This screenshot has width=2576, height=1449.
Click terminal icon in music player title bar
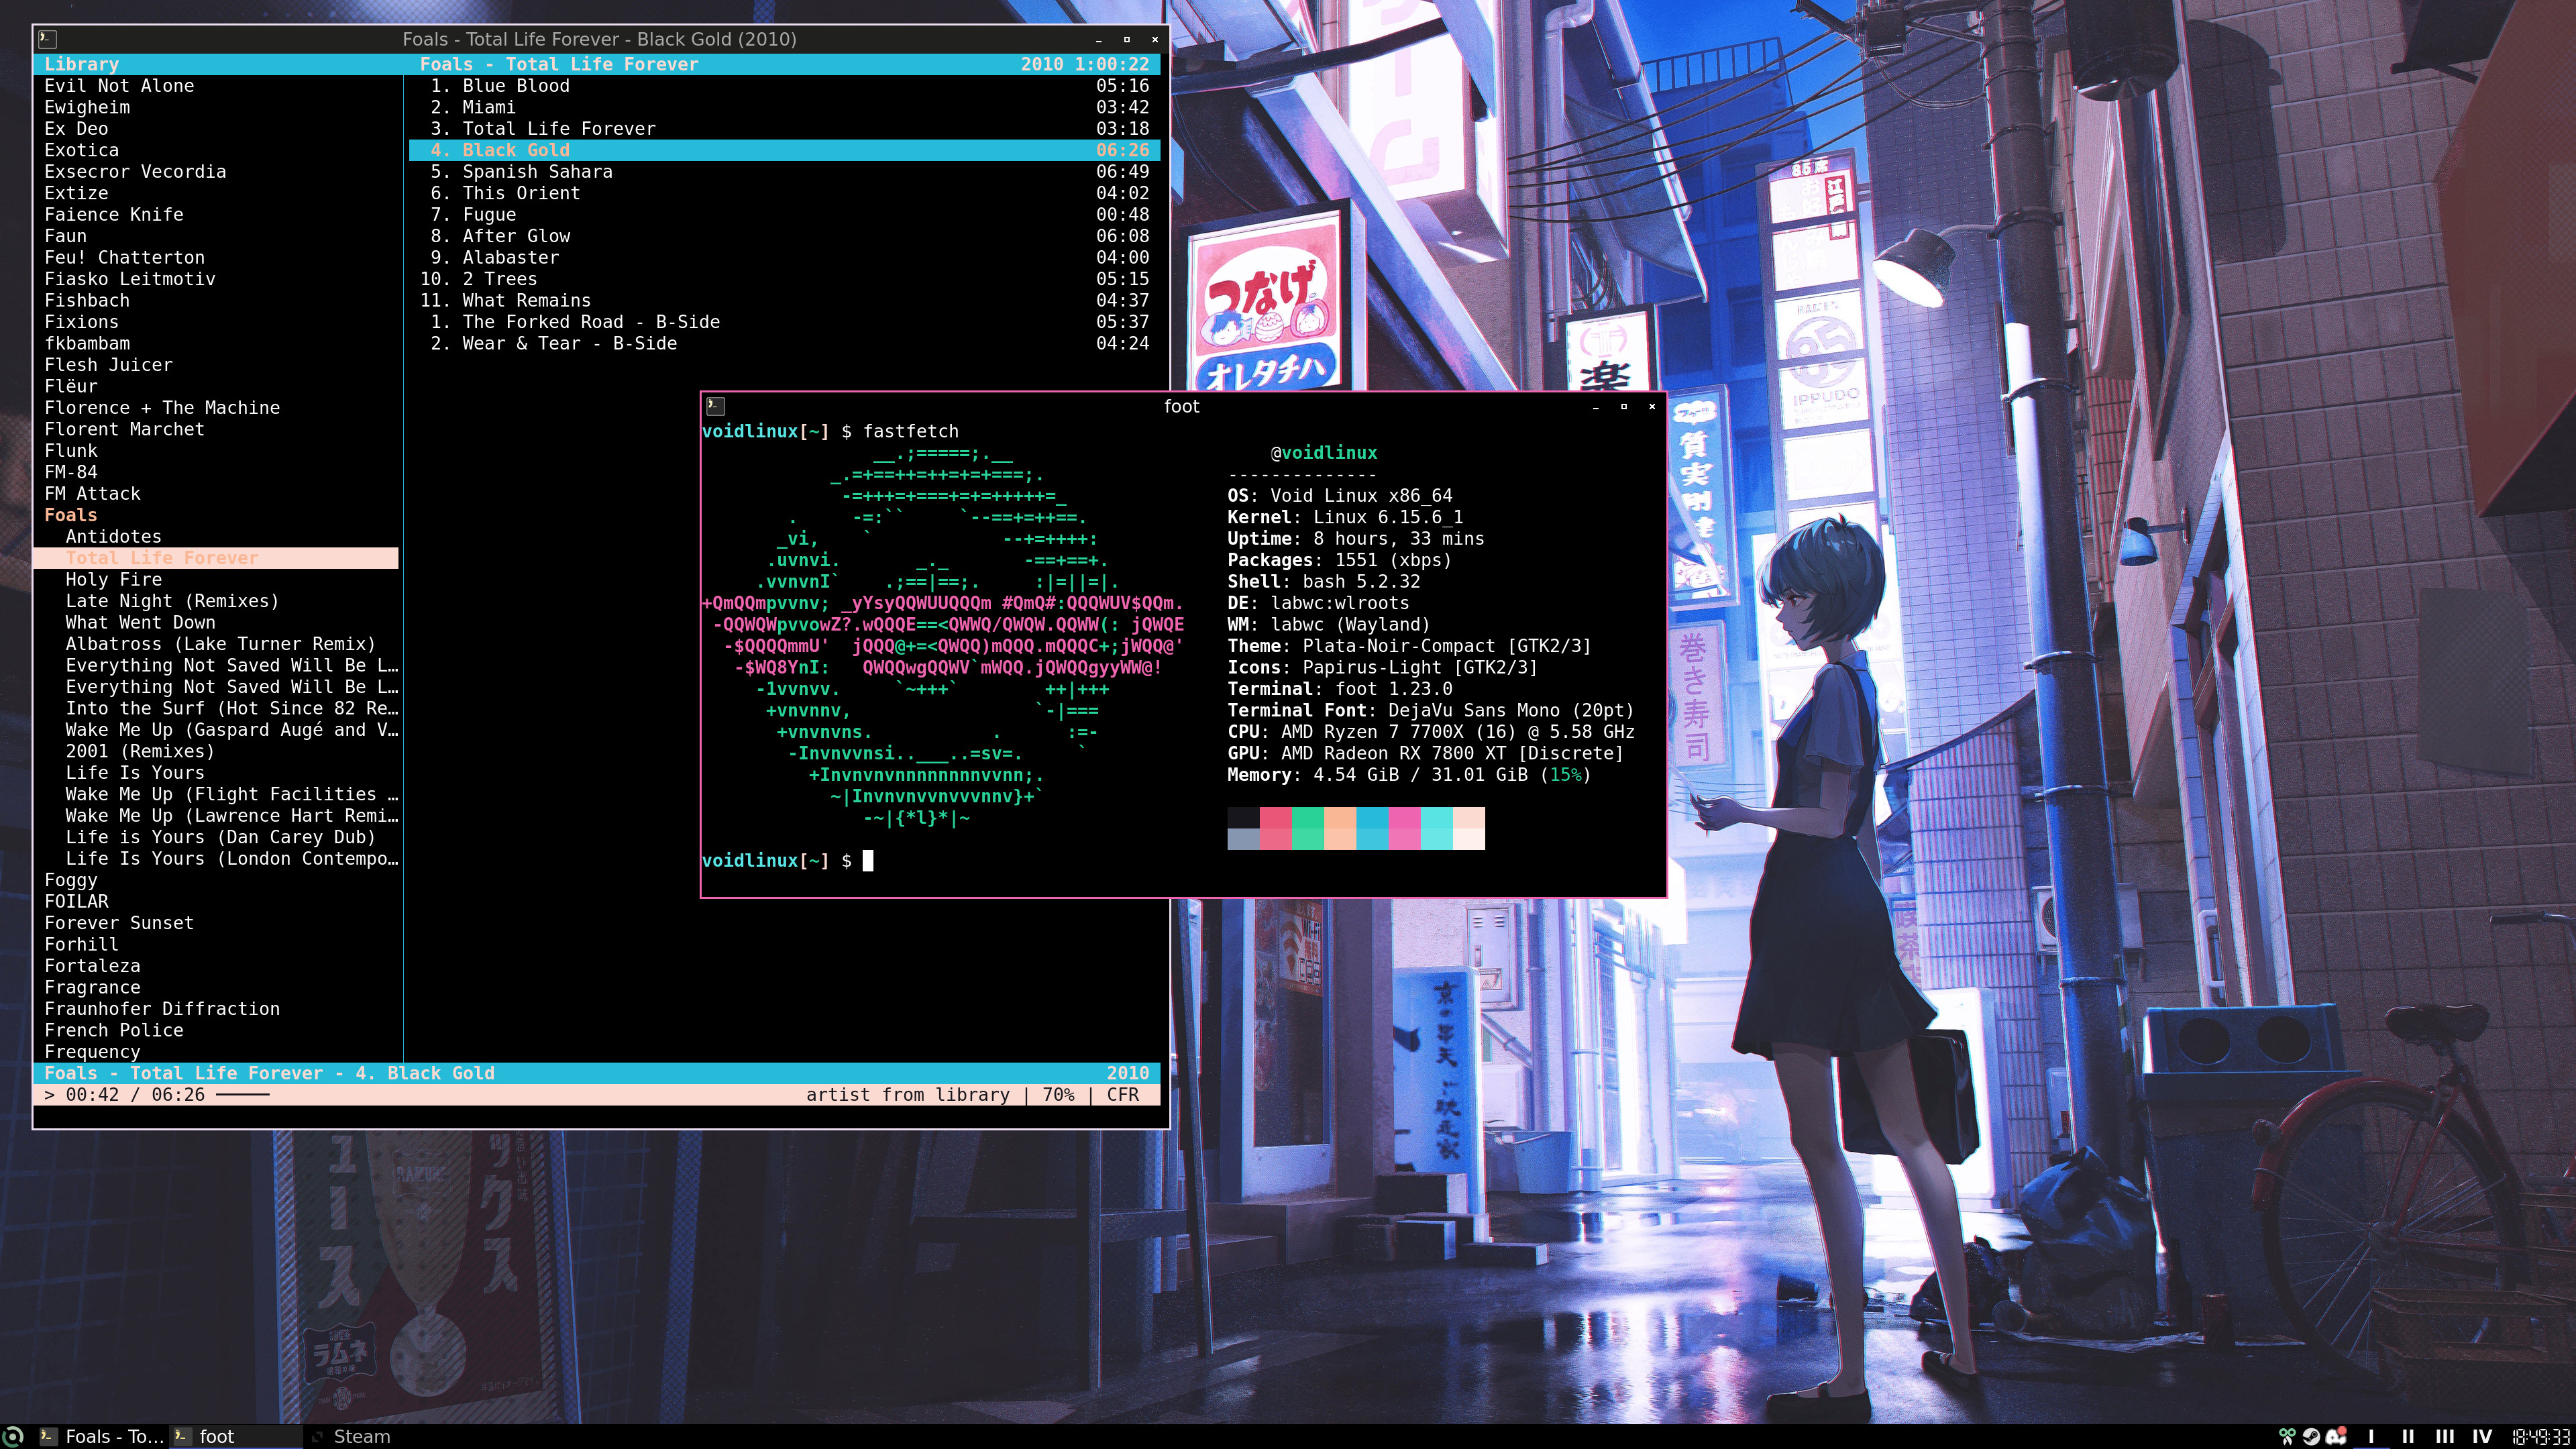click(x=47, y=39)
